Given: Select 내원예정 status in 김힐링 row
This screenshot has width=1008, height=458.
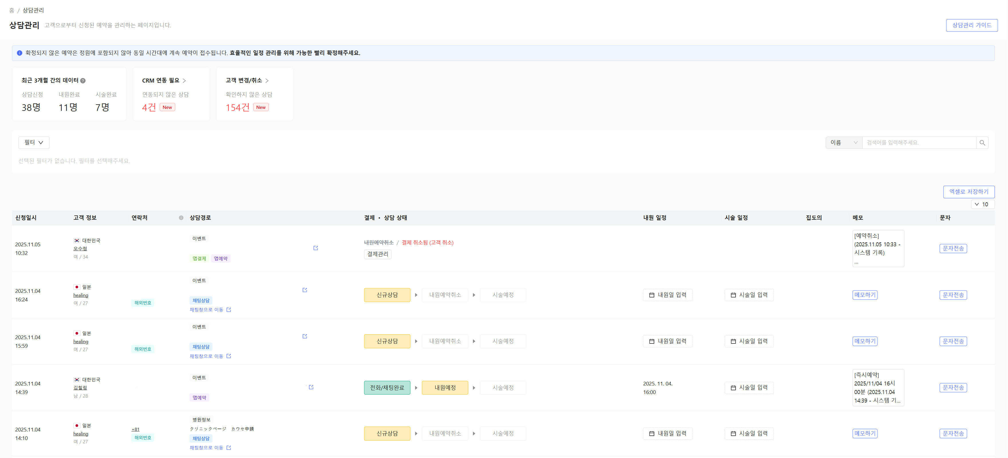Looking at the screenshot, I should point(444,387).
